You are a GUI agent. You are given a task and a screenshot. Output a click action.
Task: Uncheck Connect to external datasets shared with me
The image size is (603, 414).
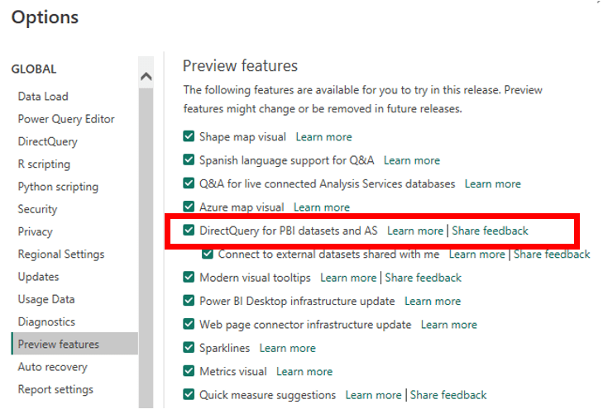point(208,254)
